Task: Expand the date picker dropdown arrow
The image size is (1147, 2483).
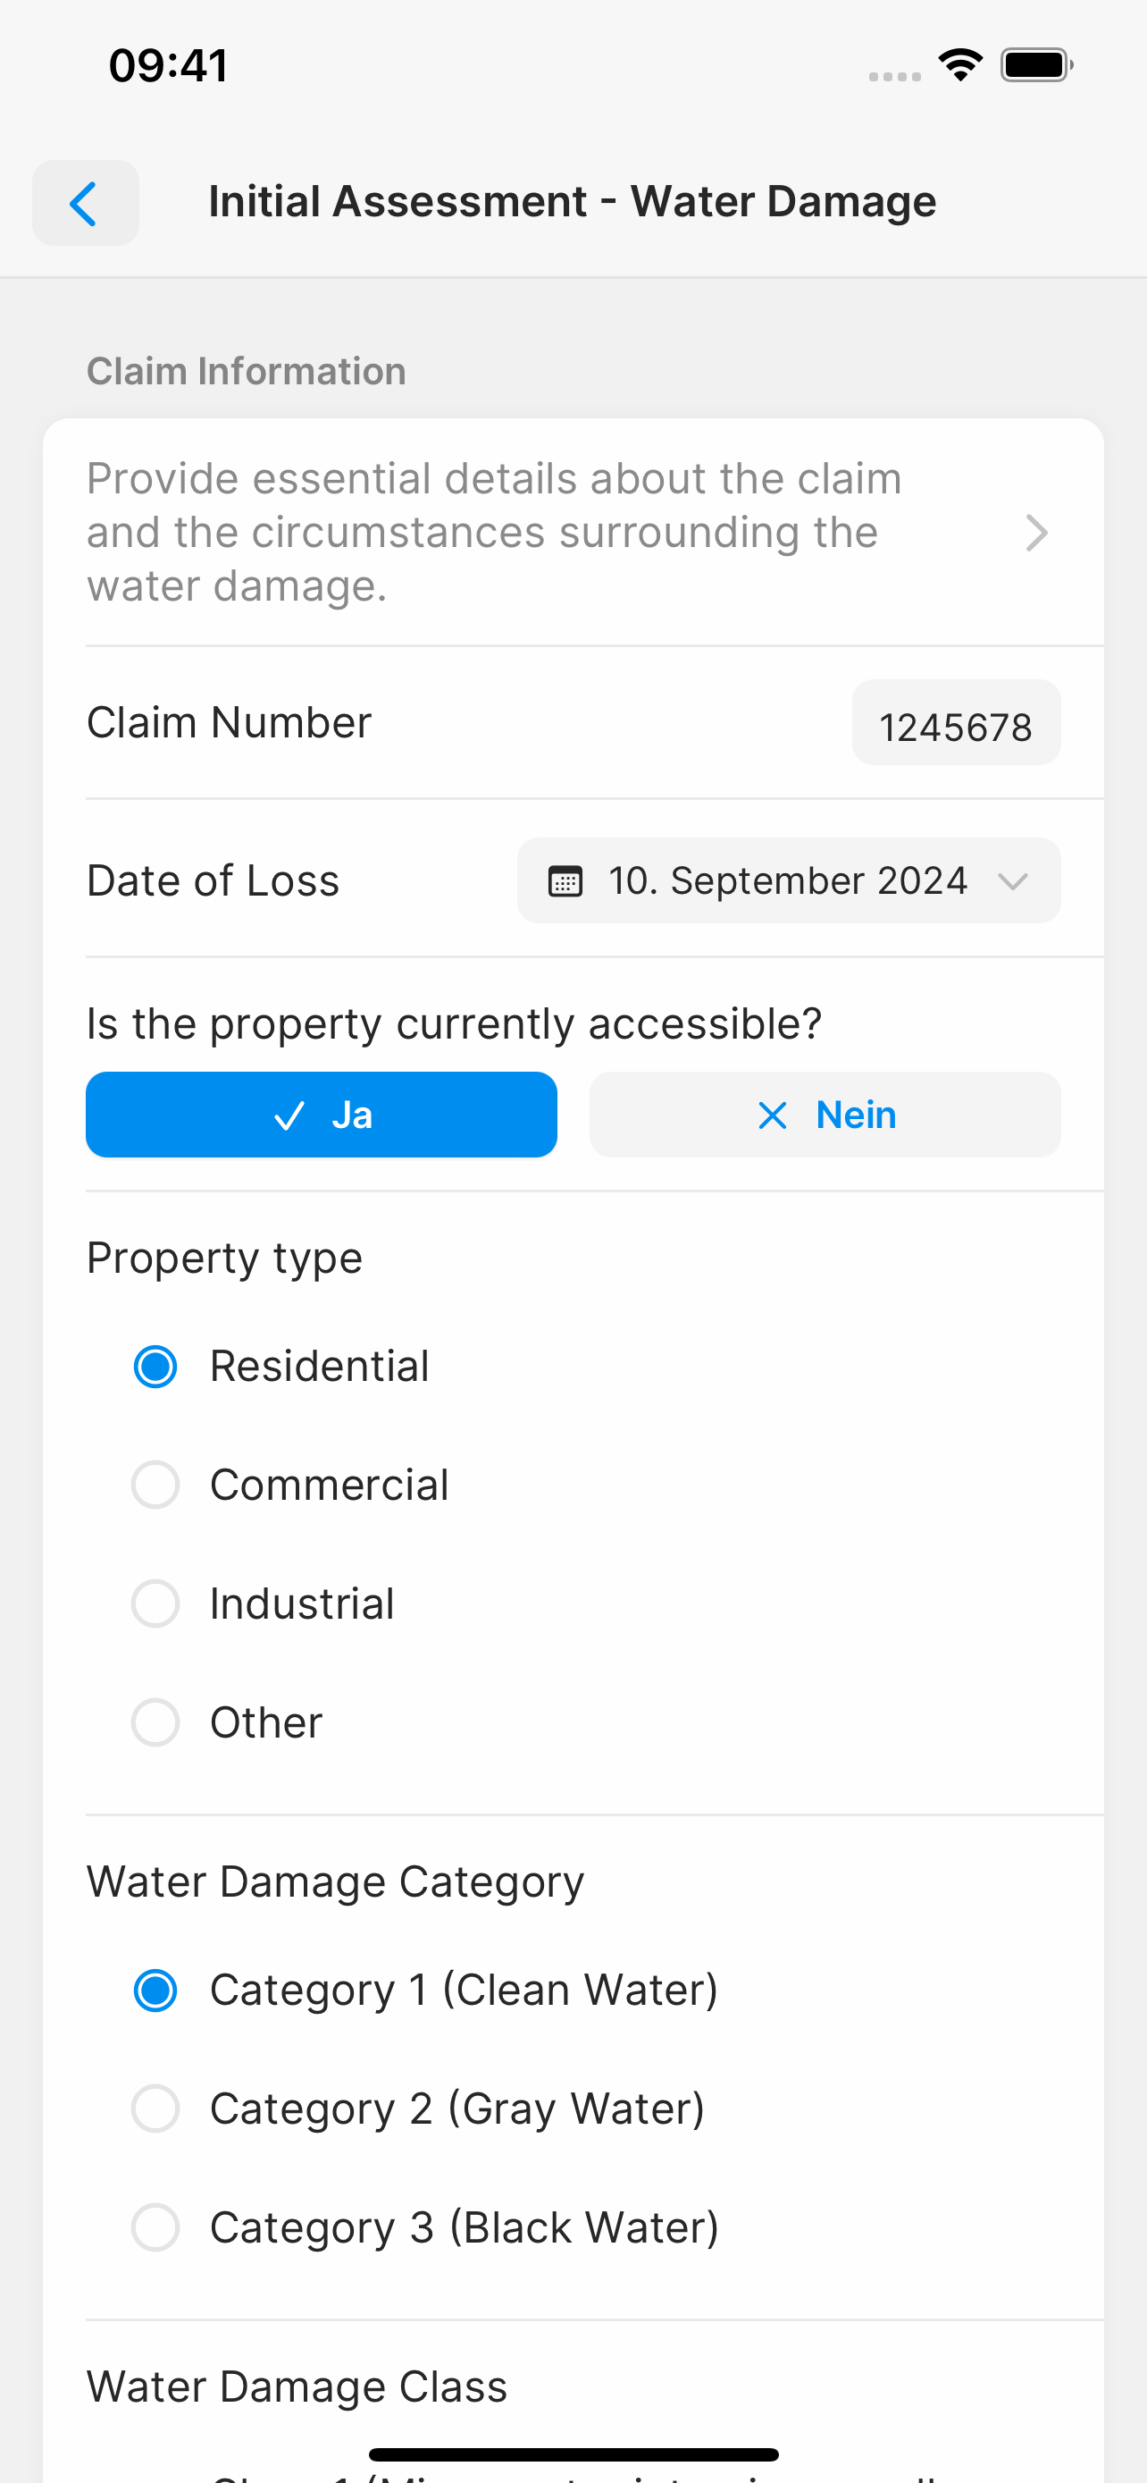Action: click(1013, 881)
